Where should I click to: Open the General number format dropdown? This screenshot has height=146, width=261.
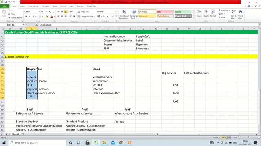coord(117,12)
